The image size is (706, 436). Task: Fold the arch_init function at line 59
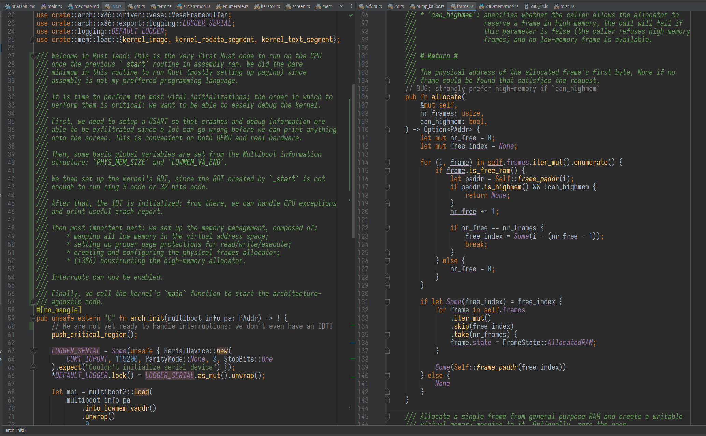33,318
